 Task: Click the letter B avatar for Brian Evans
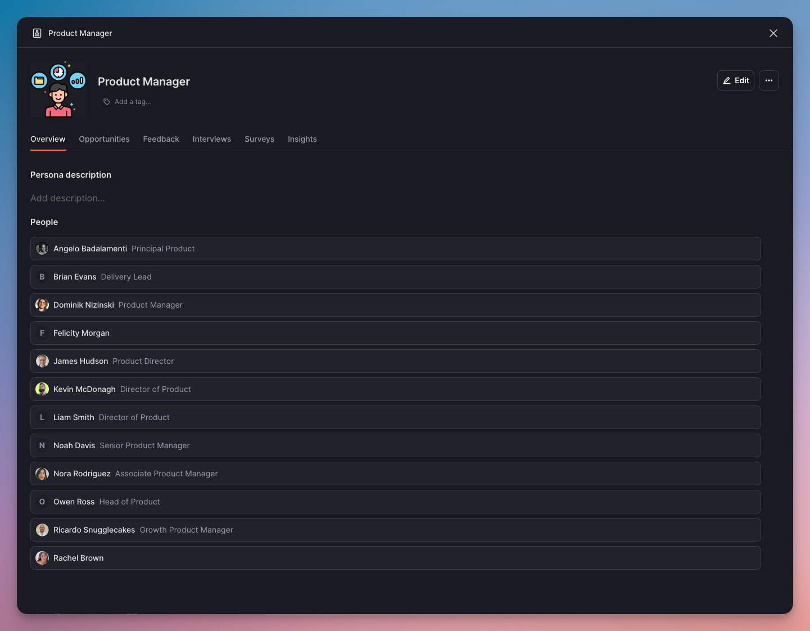(42, 277)
